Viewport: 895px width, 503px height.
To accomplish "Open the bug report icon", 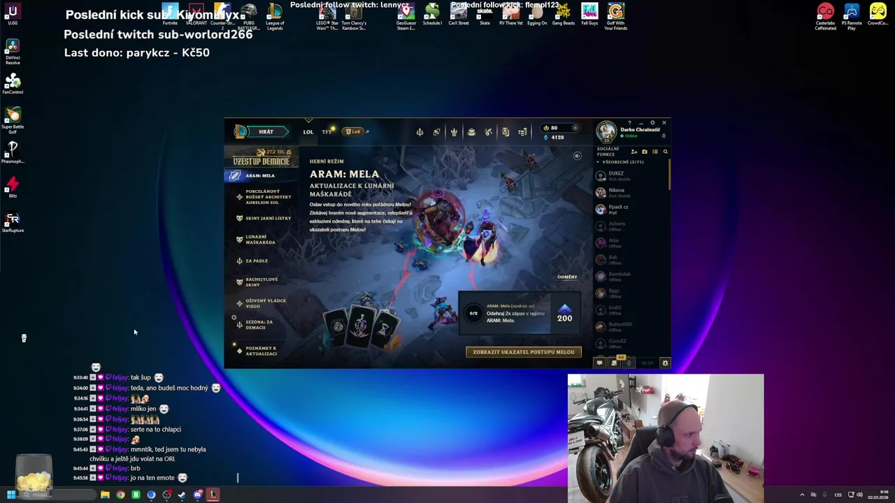I will click(665, 363).
